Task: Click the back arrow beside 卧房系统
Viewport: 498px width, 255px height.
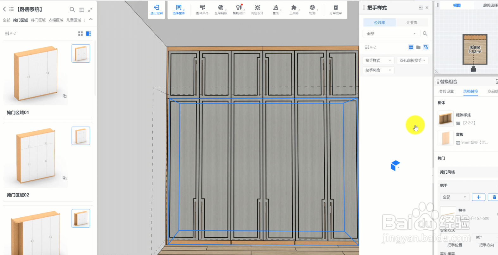Action: pyautogui.click(x=4, y=9)
